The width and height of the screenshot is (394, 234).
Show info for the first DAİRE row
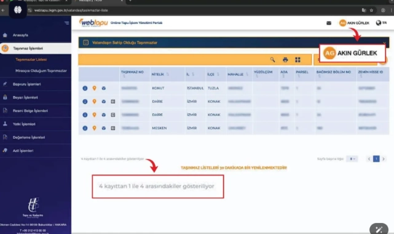(85, 102)
